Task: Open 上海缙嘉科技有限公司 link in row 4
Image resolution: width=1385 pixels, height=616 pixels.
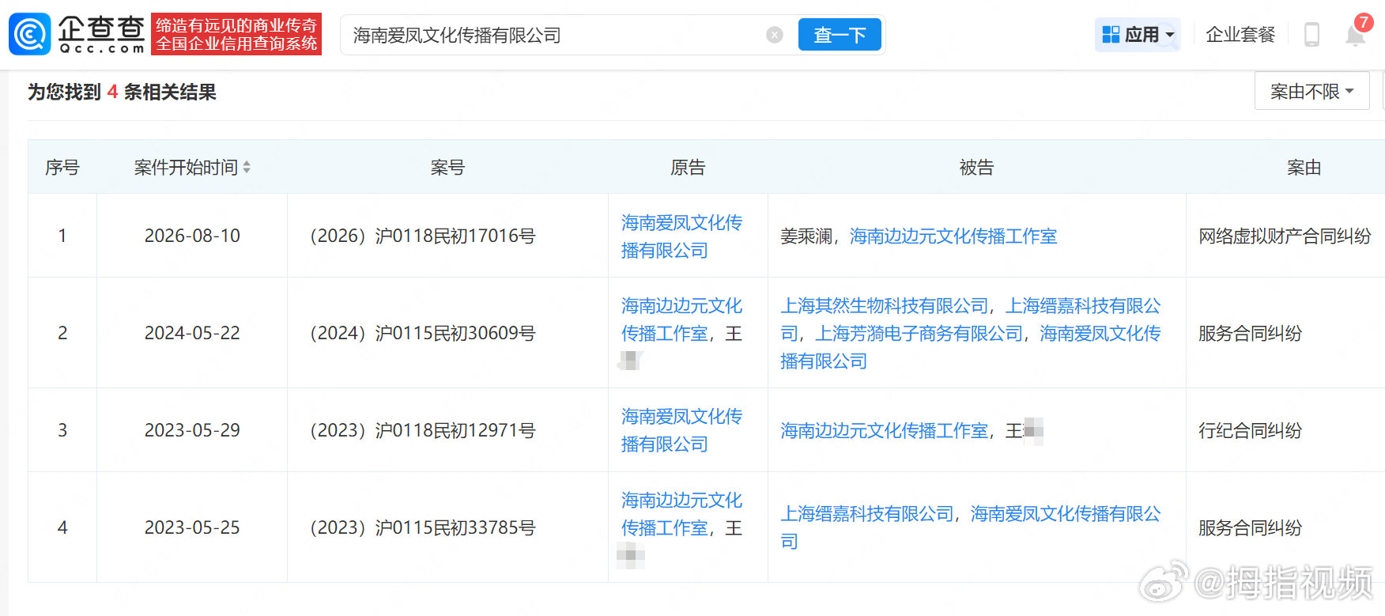Action: (867, 513)
